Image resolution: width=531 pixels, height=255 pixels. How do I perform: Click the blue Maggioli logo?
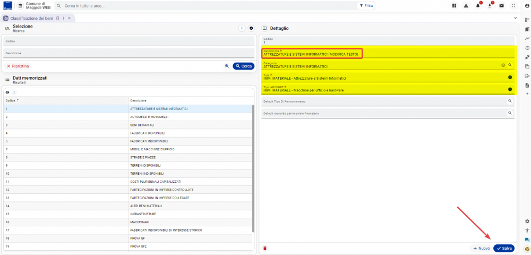[7, 6]
